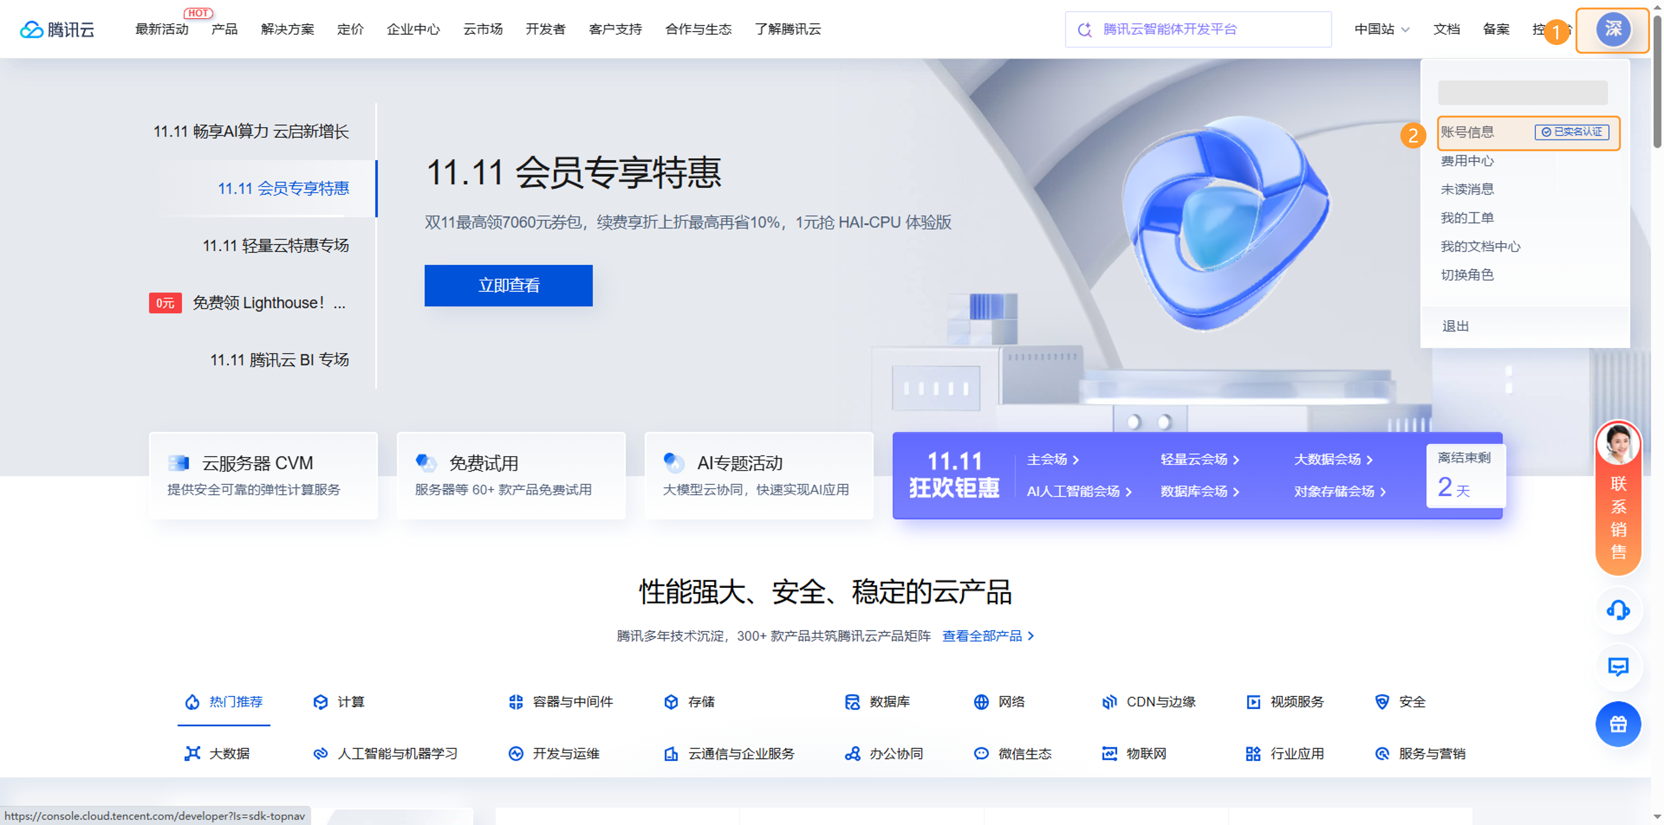Select the 安全 shield category
Screen dimensions: 1664x825
click(1382, 702)
